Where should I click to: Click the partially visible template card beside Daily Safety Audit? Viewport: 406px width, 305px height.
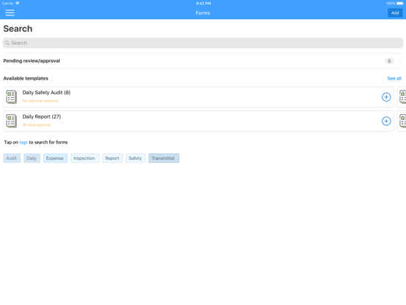402,97
